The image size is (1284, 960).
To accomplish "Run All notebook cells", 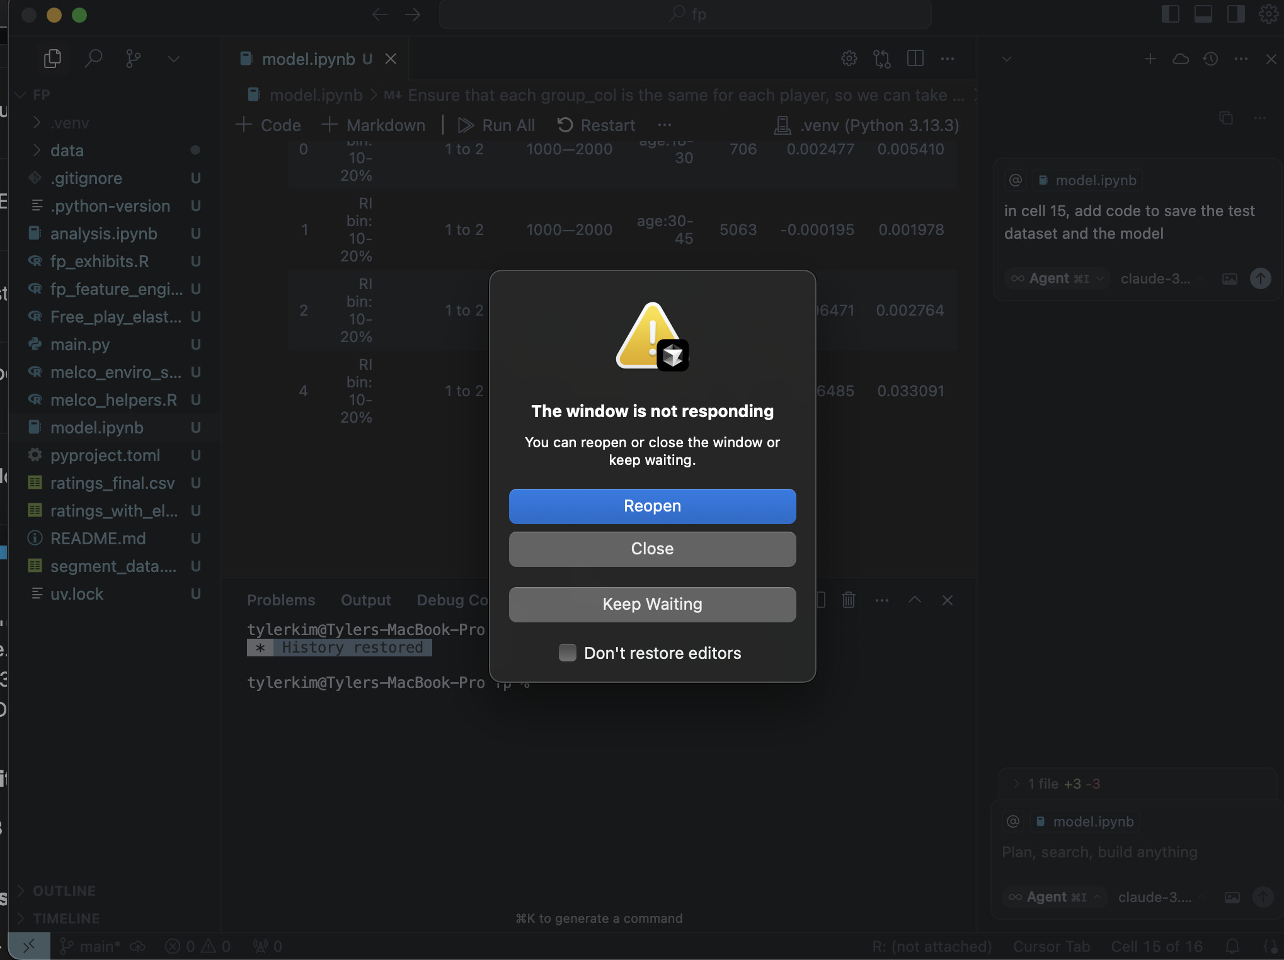I will pos(496,125).
